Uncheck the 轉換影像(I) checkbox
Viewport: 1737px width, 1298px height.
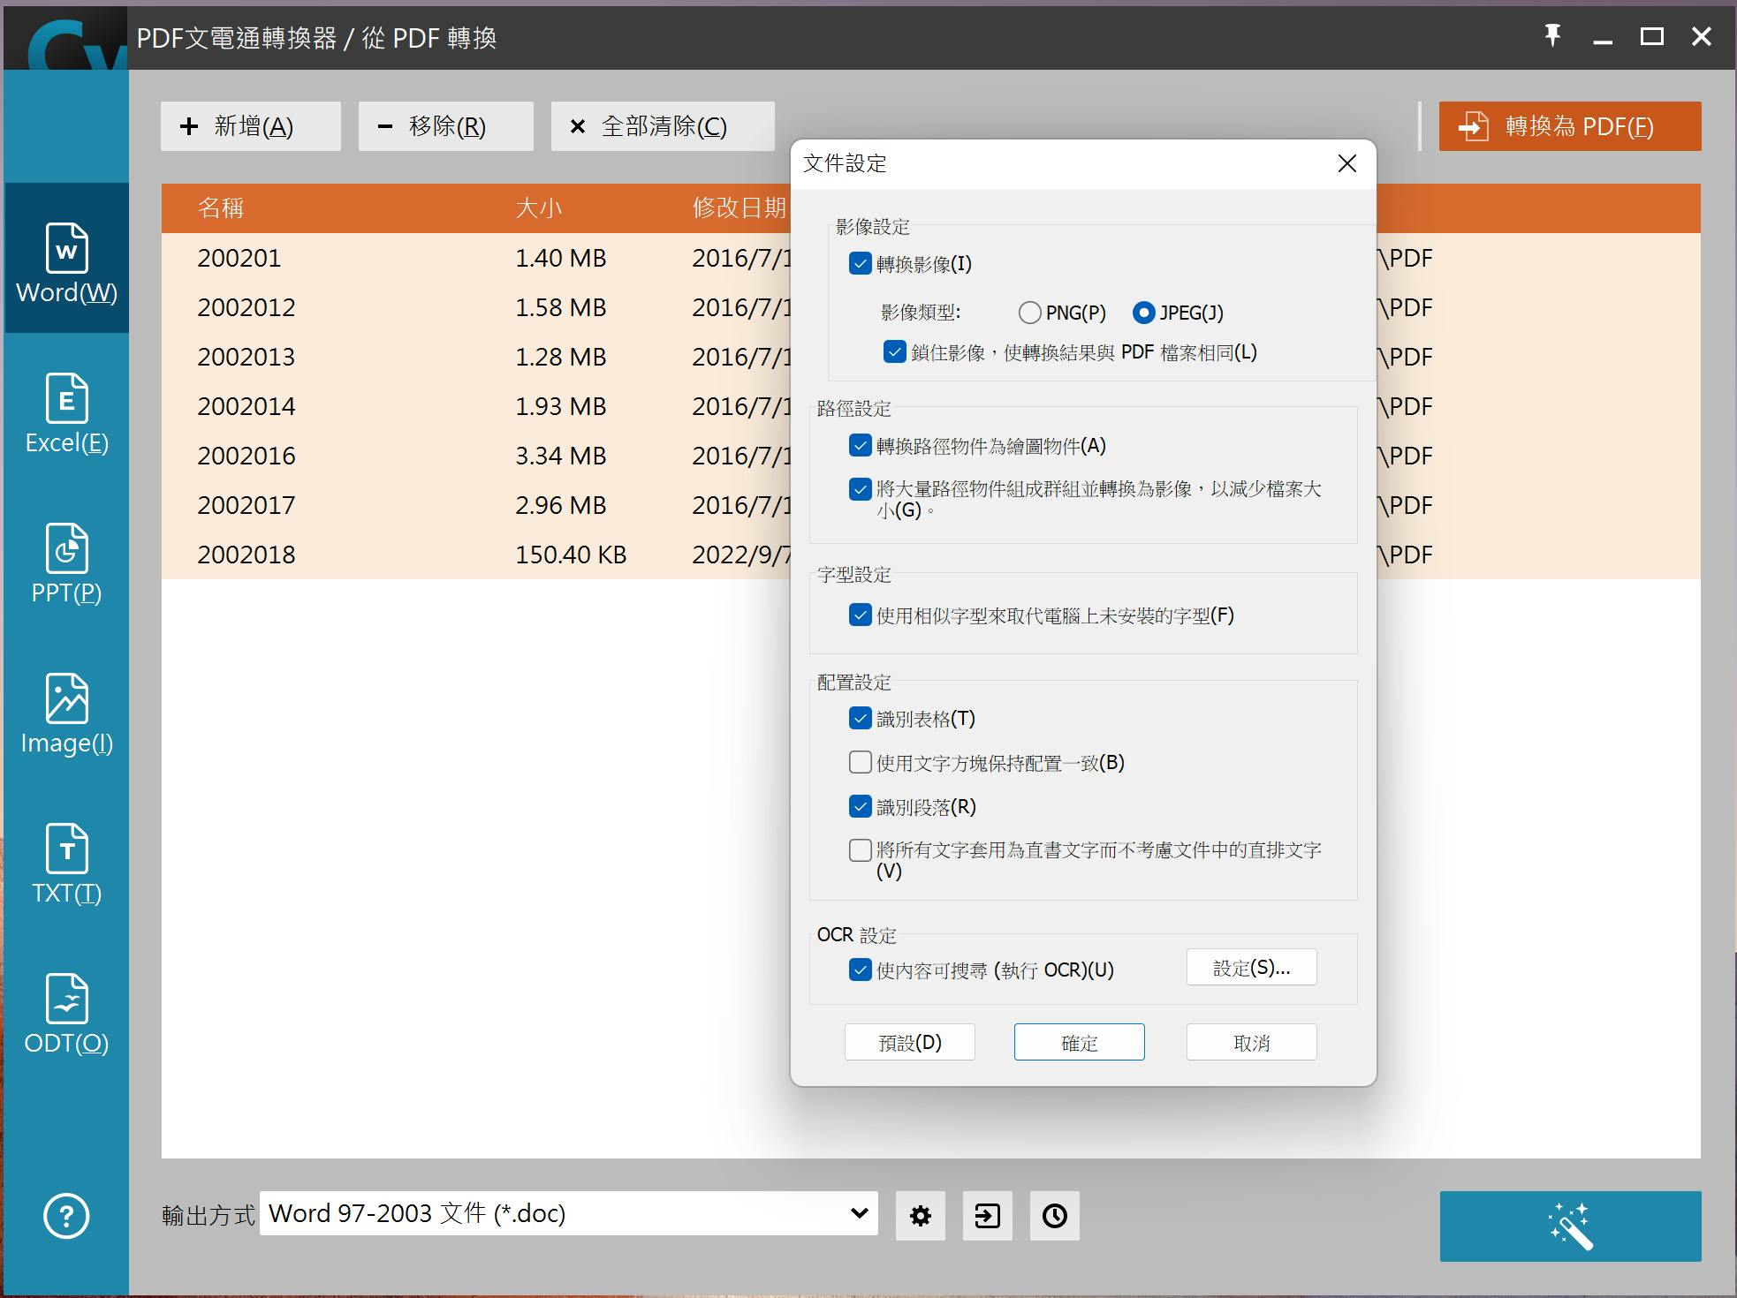[860, 263]
